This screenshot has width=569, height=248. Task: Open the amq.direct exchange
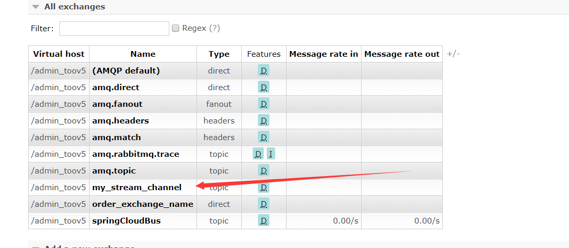point(116,88)
